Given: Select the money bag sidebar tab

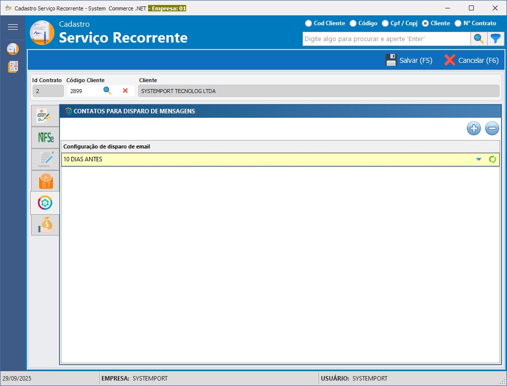Looking at the screenshot, I should 45,224.
